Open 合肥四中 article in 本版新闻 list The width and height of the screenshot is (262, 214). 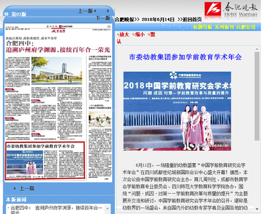pyautogui.click(x=55, y=208)
